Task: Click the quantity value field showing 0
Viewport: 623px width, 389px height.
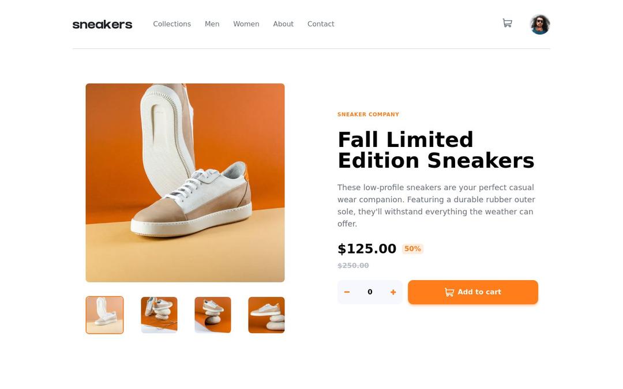Action: pos(370,292)
